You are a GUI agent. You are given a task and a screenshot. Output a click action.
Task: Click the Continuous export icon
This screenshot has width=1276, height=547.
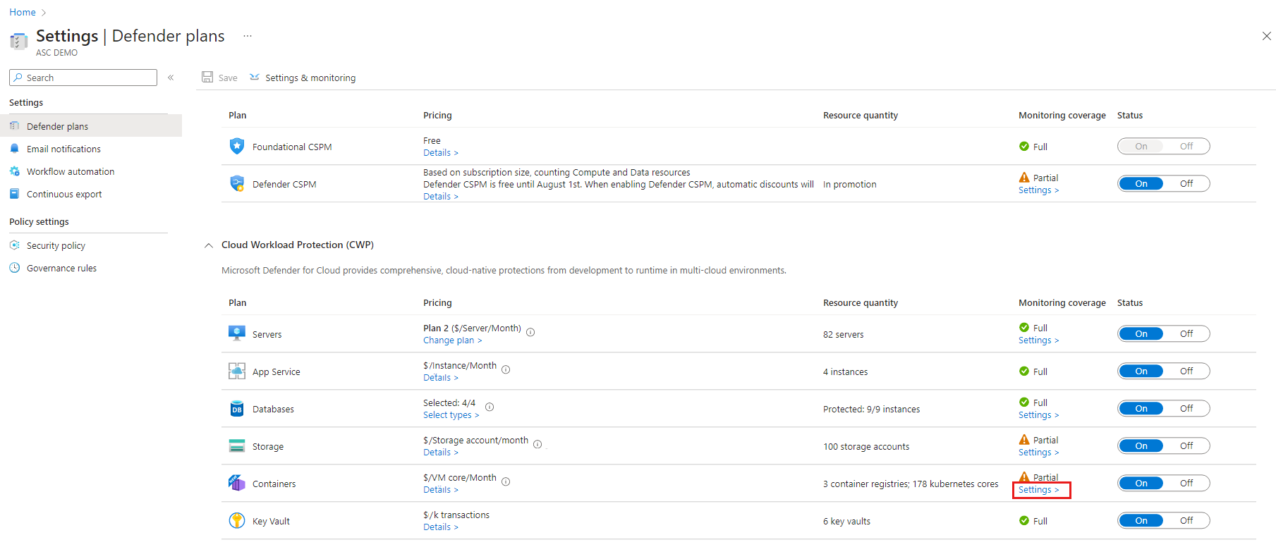point(15,193)
